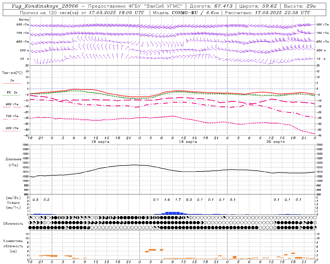This screenshot has width=330, height=264.
Task: Select the '18 марта' date label
Action: (x=100, y=142)
